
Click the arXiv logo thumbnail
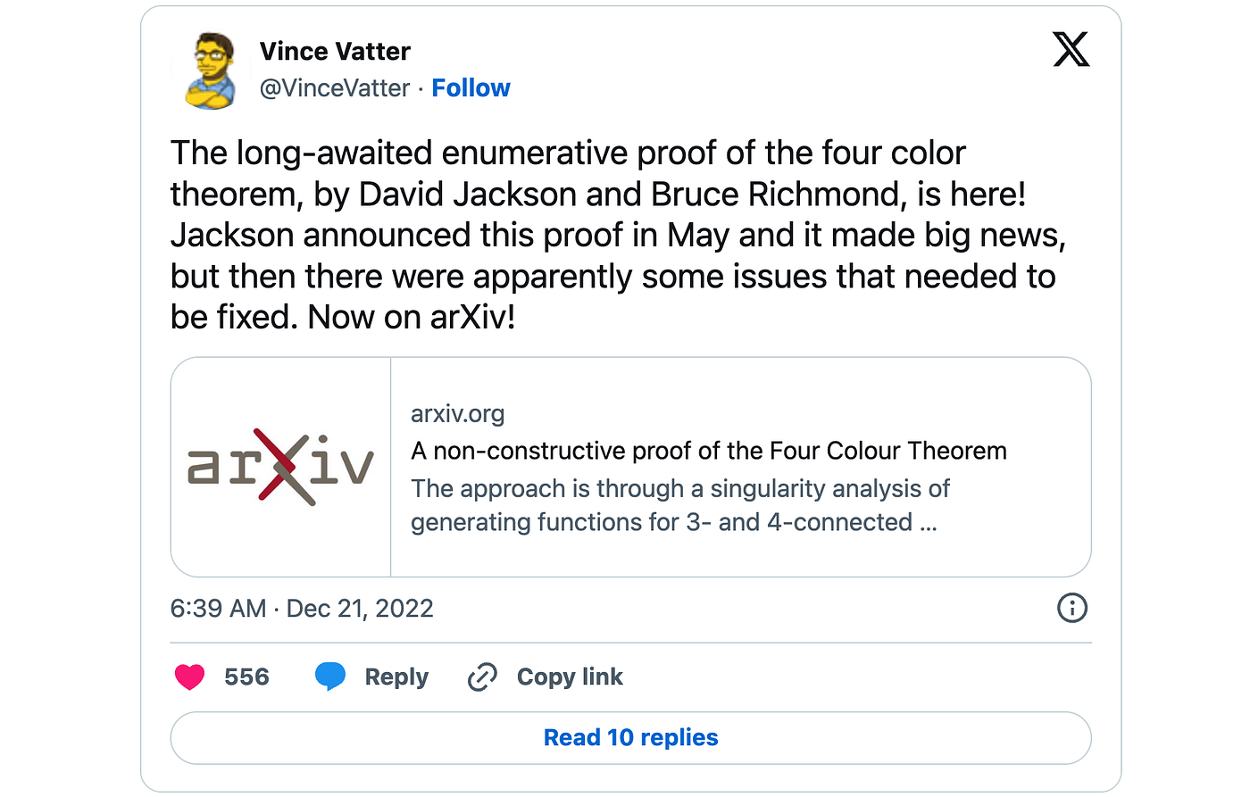tap(280, 467)
